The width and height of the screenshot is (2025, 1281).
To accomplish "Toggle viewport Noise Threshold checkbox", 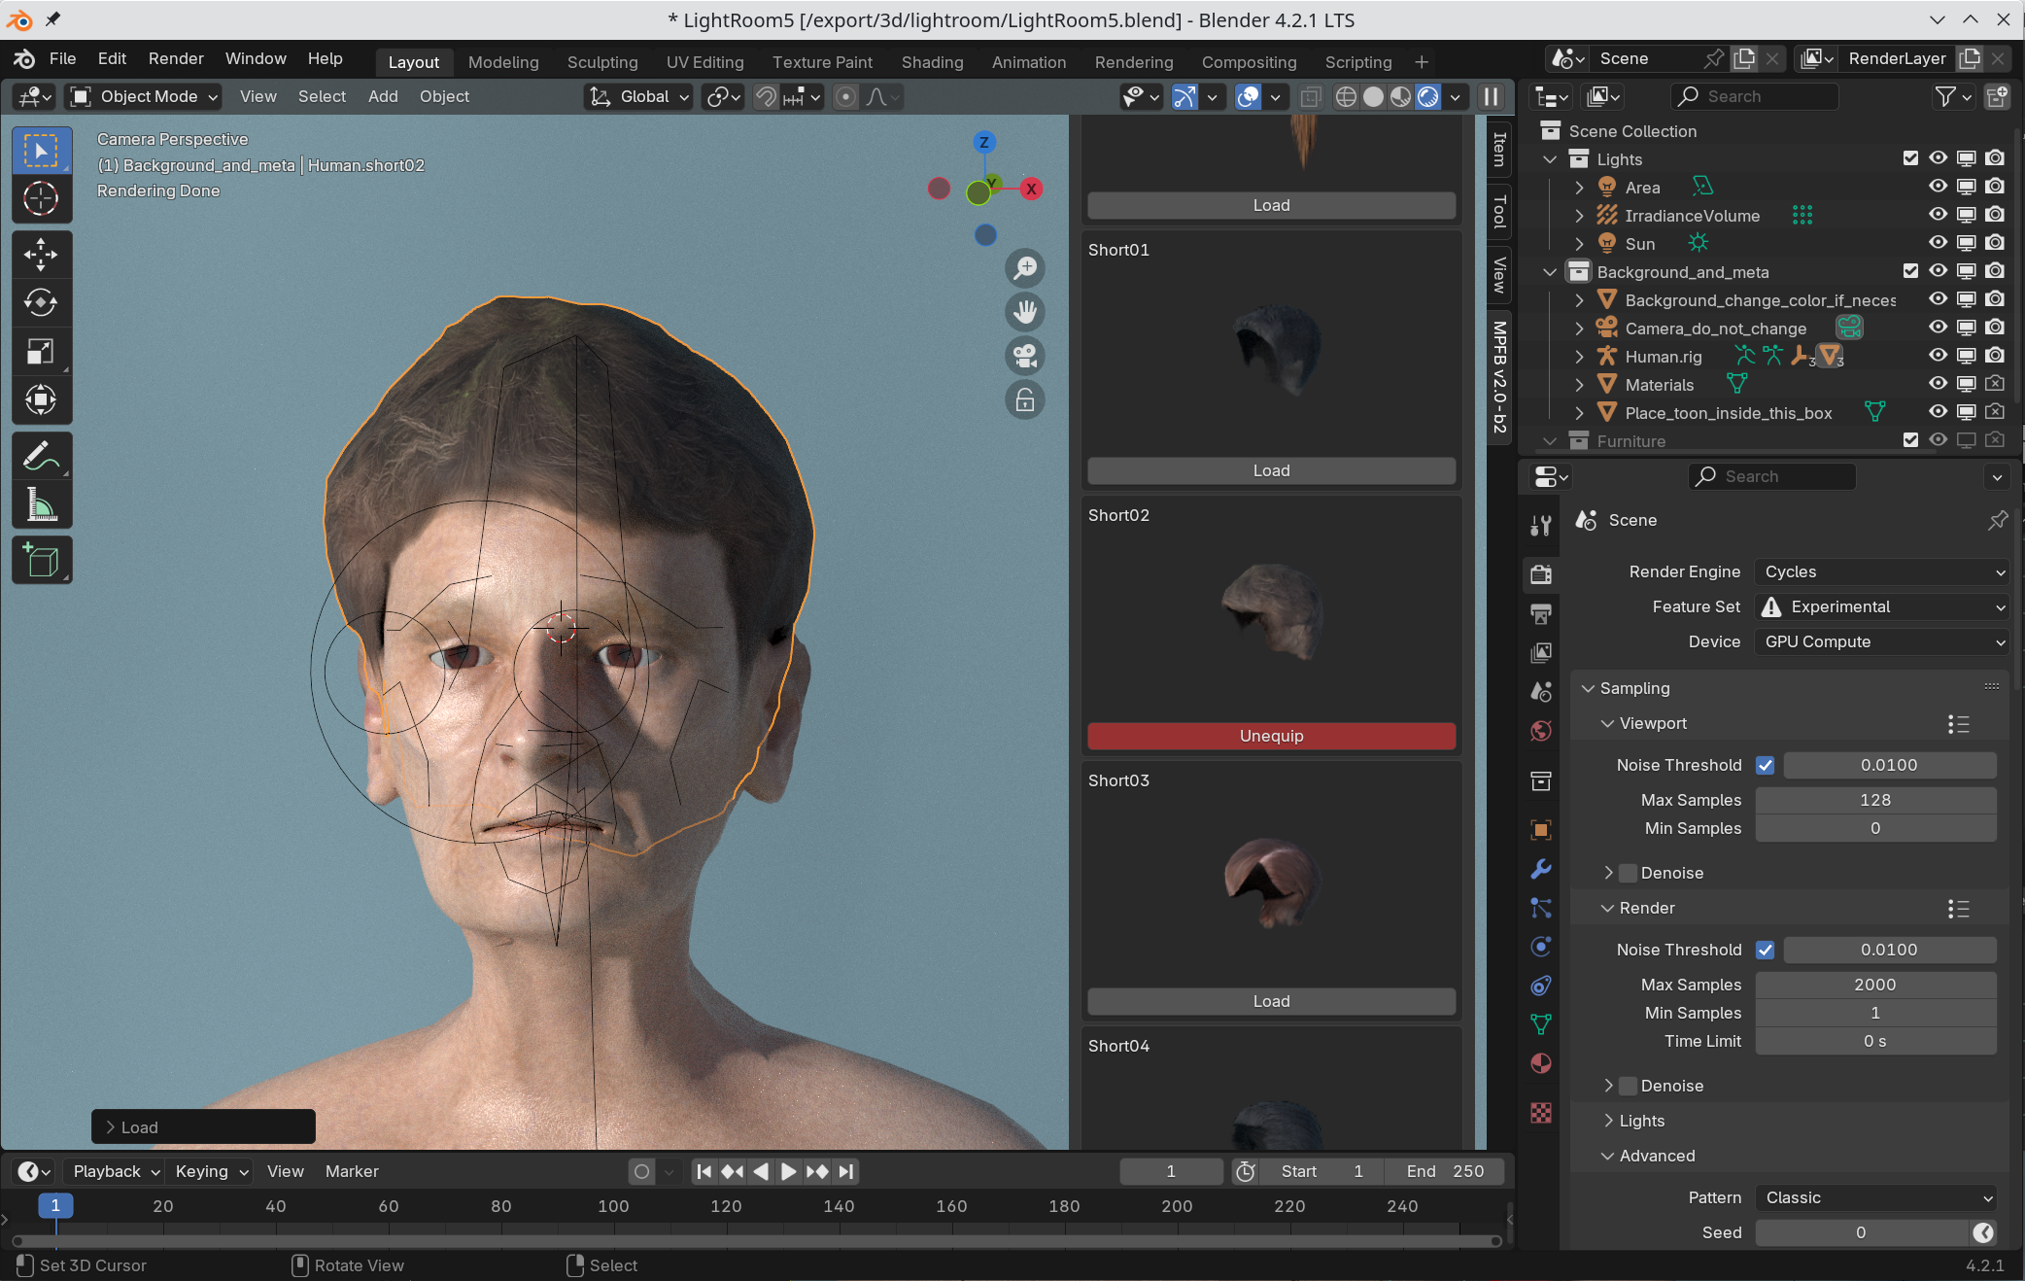I will (x=1766, y=765).
